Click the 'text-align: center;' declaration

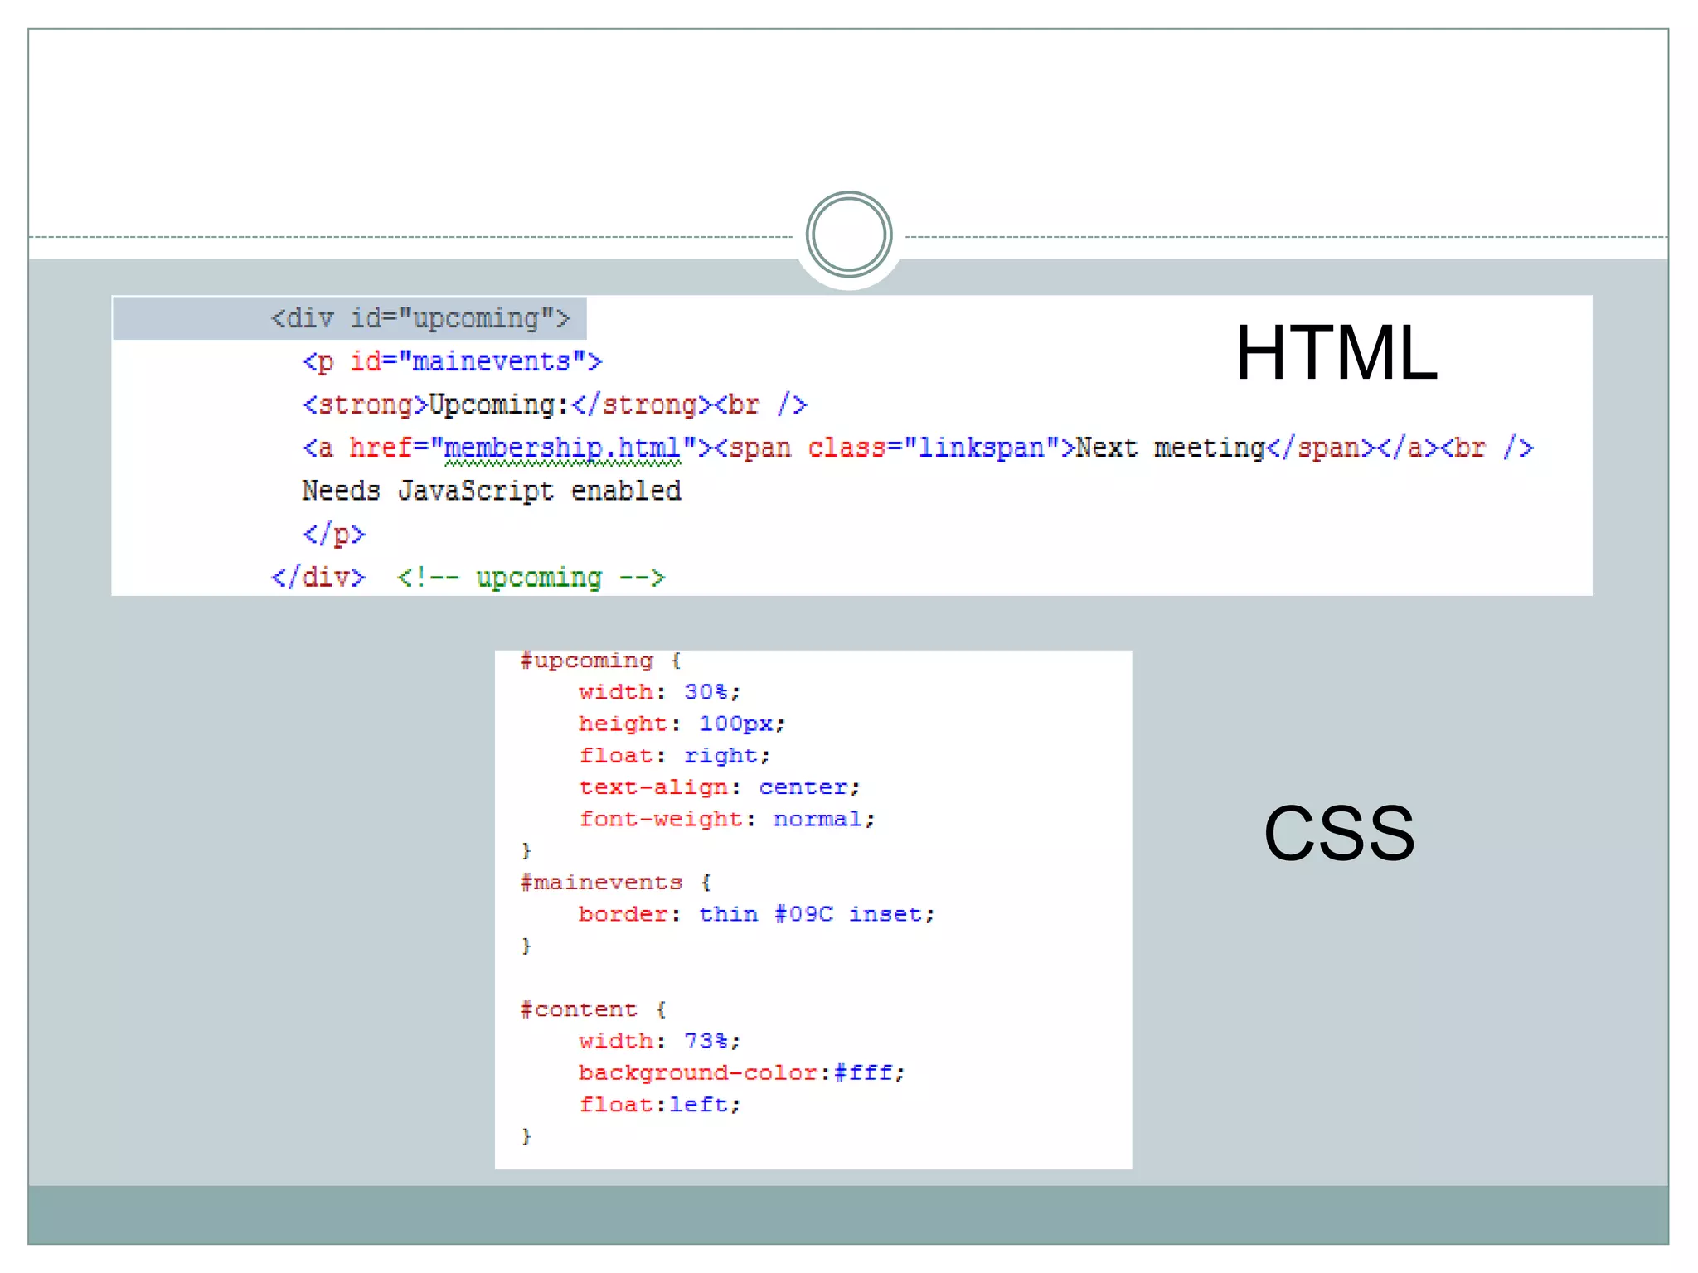[x=719, y=787]
